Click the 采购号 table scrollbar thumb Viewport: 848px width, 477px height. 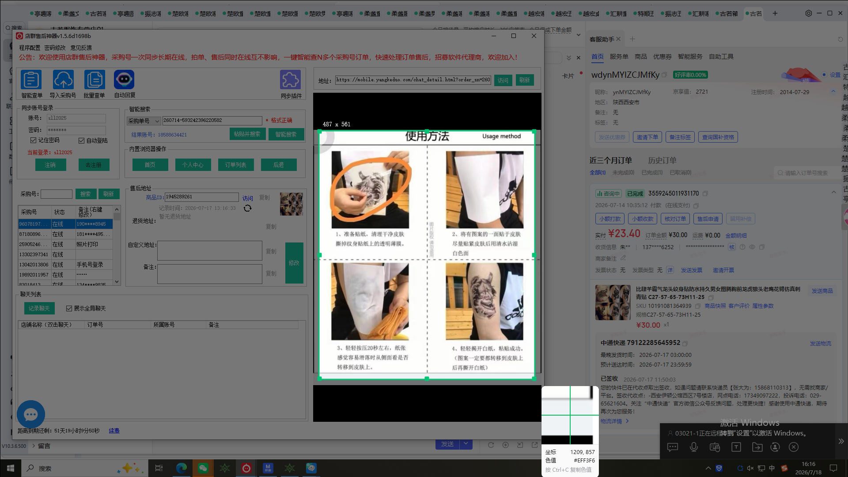tap(117, 216)
